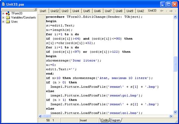This screenshot has height=124, width=179.
Task: Switch to the Unit1 tab
Action: 43,11
